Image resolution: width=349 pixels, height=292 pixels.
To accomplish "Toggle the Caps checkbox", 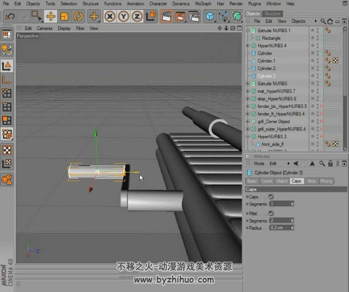I will pos(271,197).
